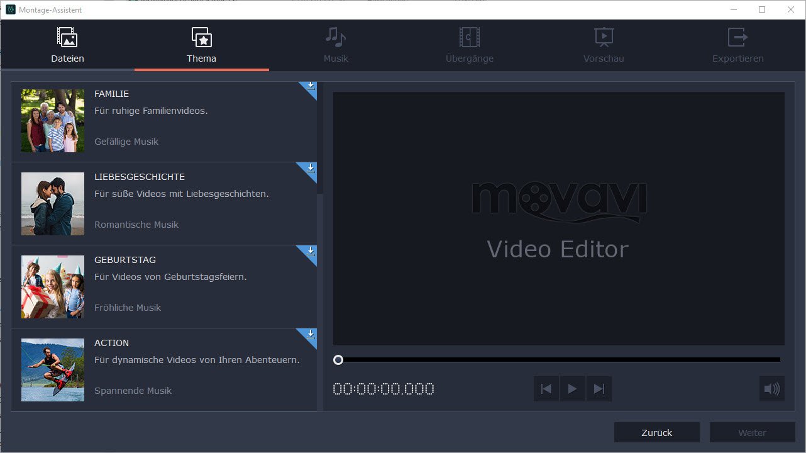Maximize the Montage-Assistent window
This screenshot has height=453, width=806.
(762, 9)
